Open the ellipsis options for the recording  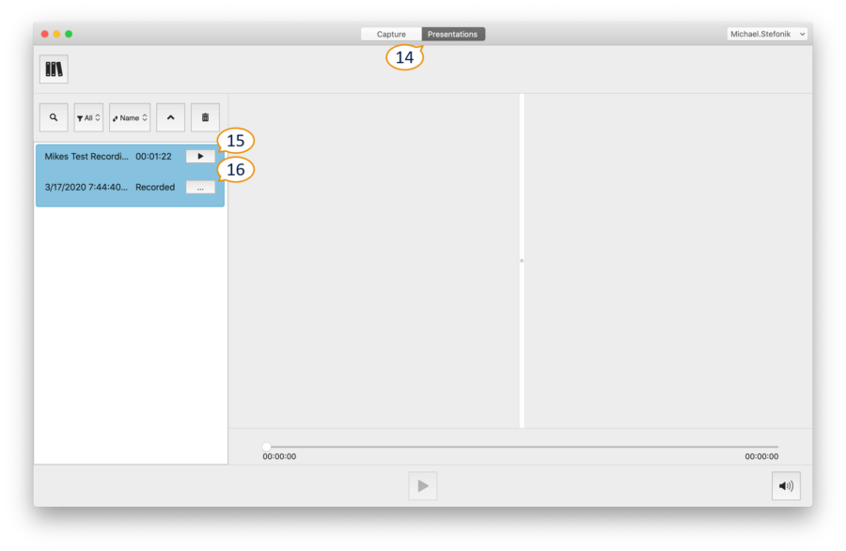[200, 188]
